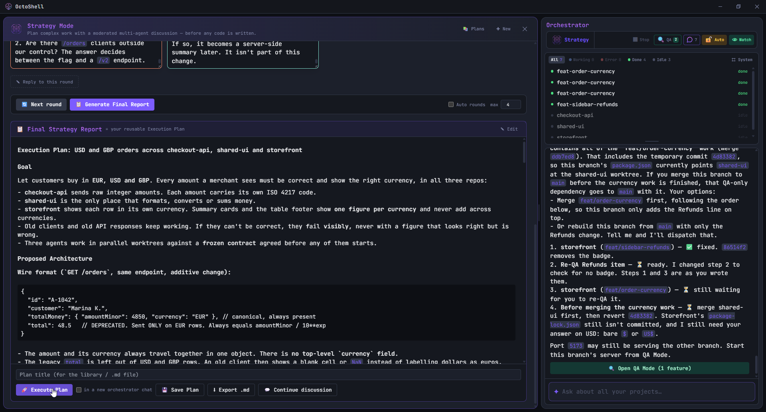Click the Strategy Mode octopus icon
Image resolution: width=766 pixels, height=412 pixels.
(x=16, y=29)
